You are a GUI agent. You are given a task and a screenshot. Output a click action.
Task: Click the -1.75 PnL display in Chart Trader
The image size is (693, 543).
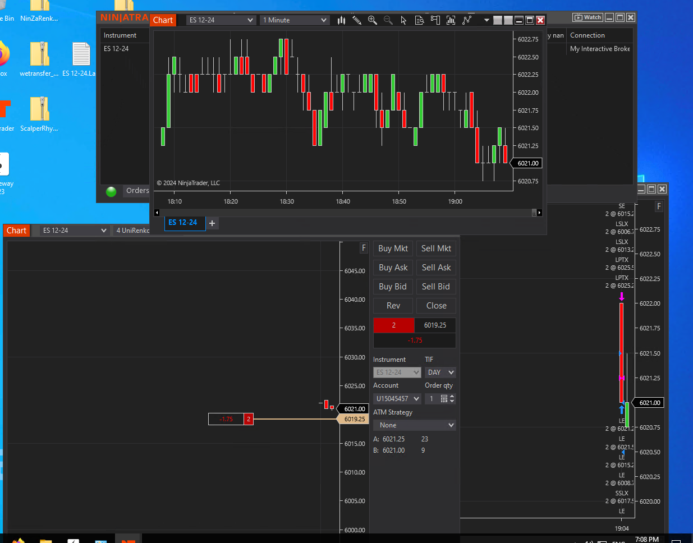(x=415, y=340)
